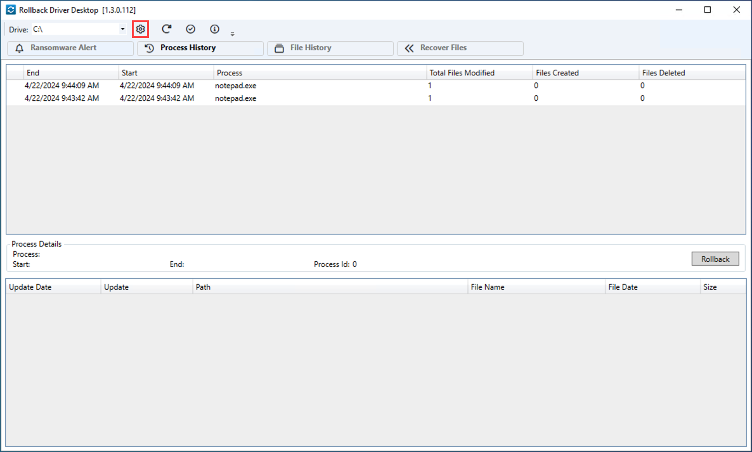
Task: Open settings via the gear icon
Action: coord(141,29)
